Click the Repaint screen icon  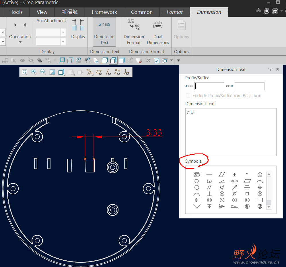pos(52,72)
